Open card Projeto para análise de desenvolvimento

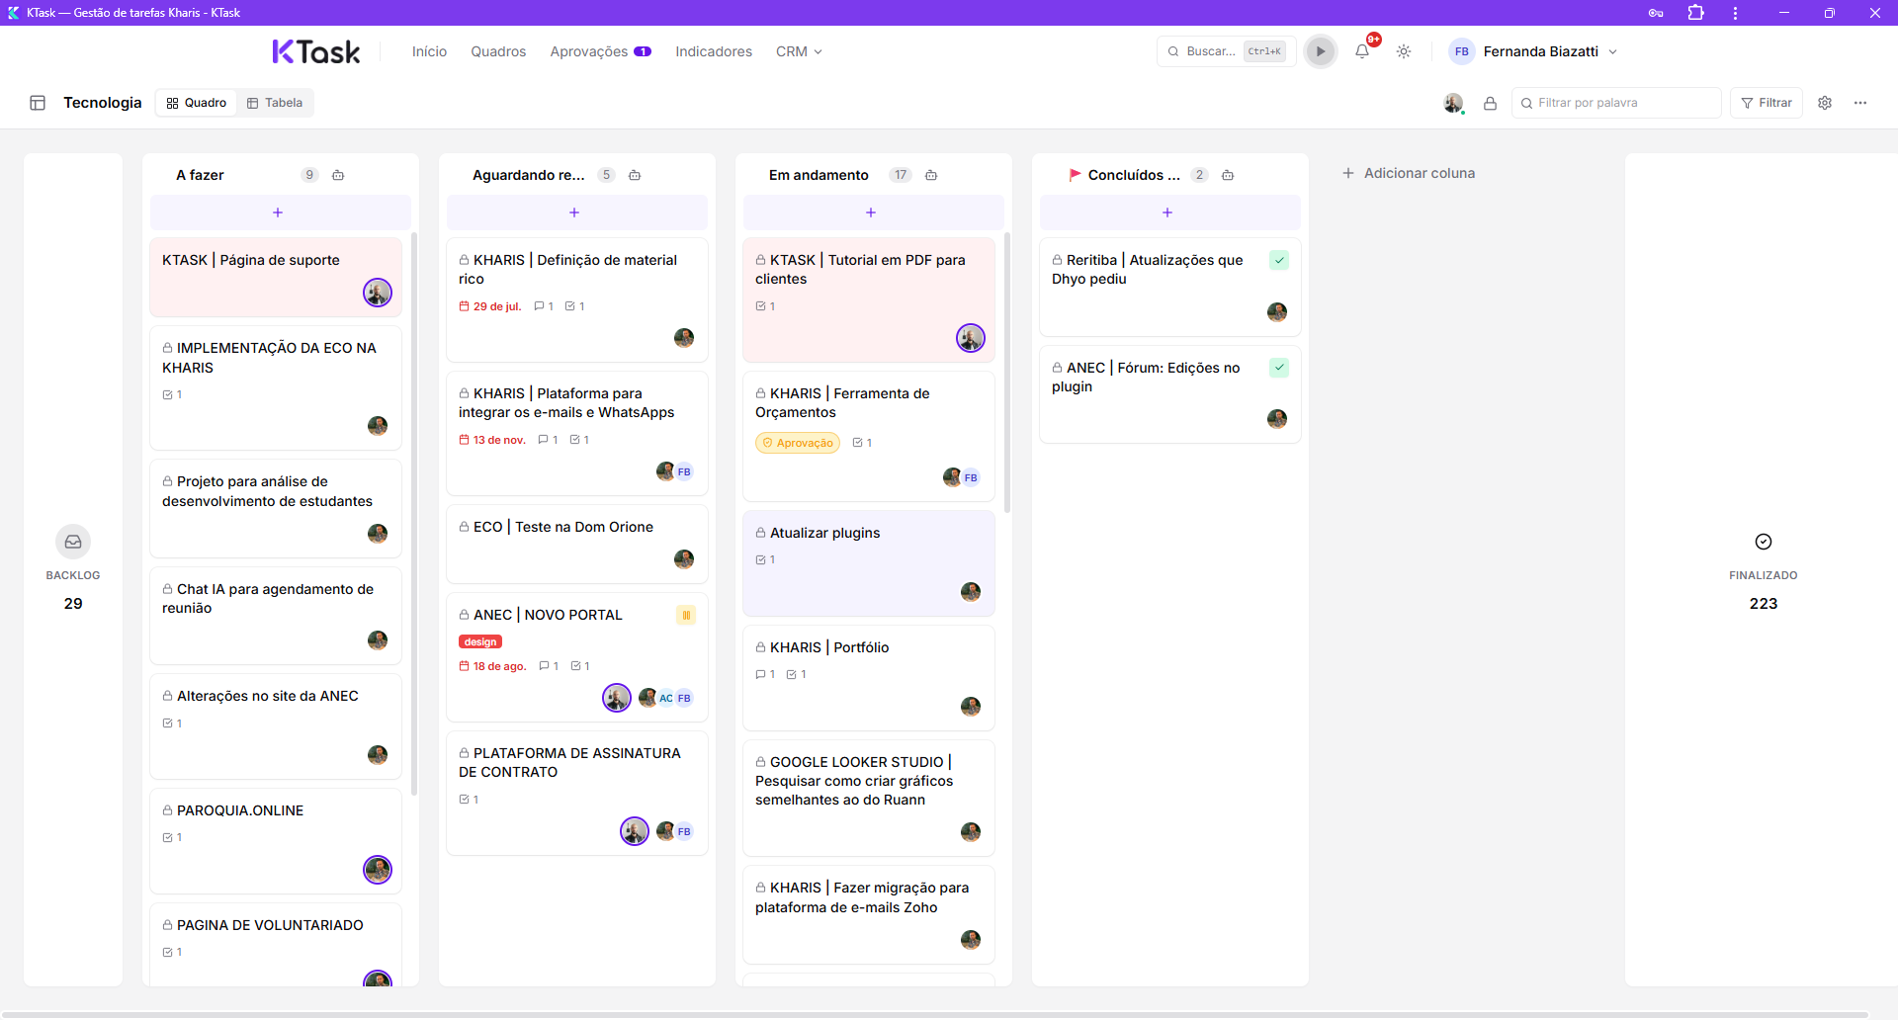click(276, 508)
